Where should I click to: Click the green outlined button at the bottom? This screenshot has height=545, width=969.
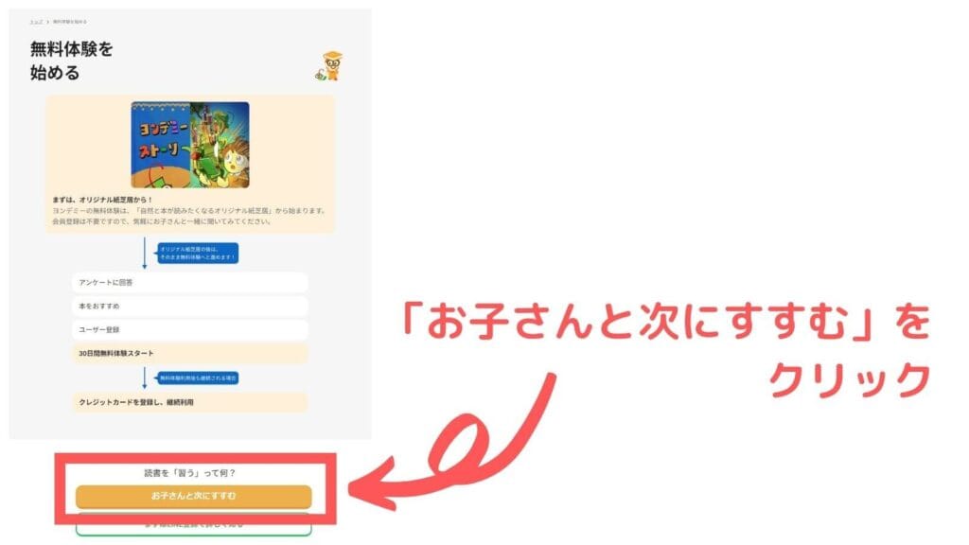tap(193, 525)
